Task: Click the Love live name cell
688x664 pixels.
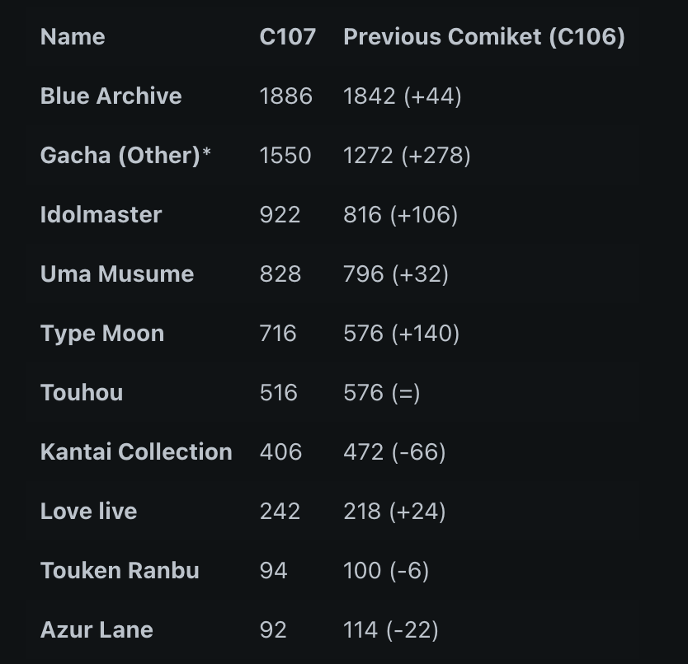Action: point(88,511)
